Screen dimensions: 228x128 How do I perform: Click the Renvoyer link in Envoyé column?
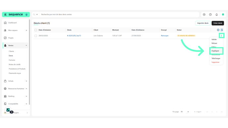(165, 36)
